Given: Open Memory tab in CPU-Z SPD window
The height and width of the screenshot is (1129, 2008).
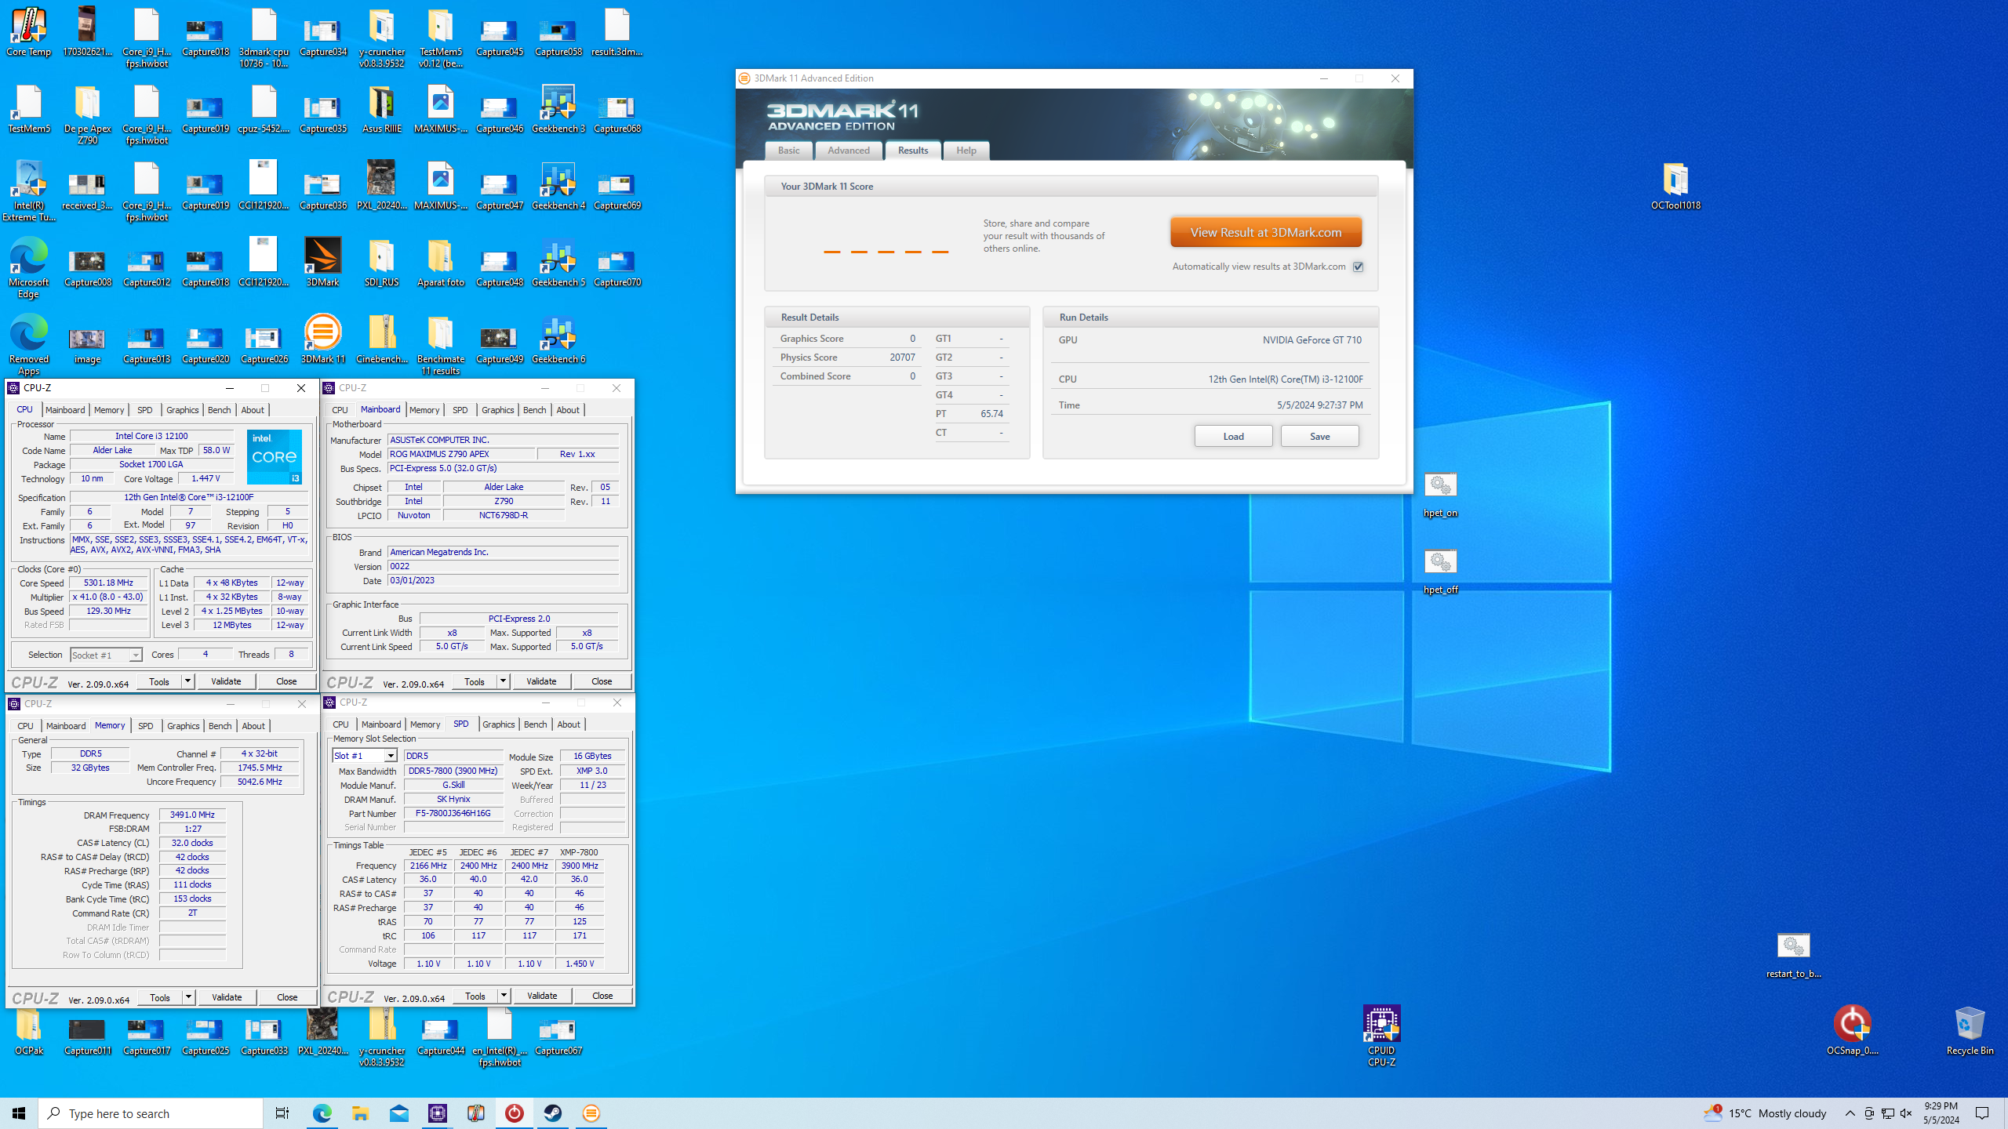Looking at the screenshot, I should coord(424,724).
